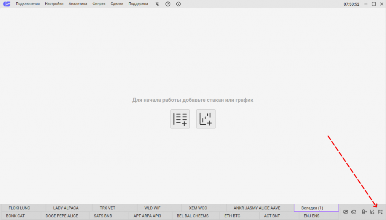This screenshot has height=220, width=386.
Task: Open the help question mark icon
Action: click(168, 4)
